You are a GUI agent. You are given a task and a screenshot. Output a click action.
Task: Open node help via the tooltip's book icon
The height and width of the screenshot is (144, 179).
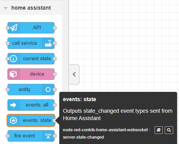click(x=158, y=130)
